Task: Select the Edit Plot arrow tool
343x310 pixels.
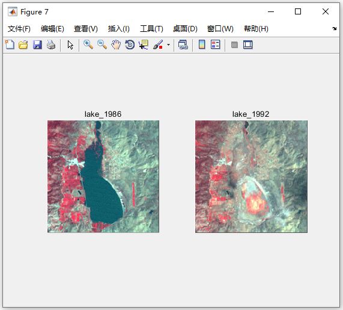Action: (70, 45)
